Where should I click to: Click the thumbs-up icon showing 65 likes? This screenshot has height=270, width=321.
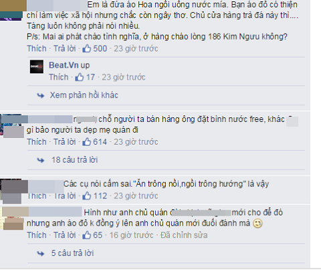point(87,235)
